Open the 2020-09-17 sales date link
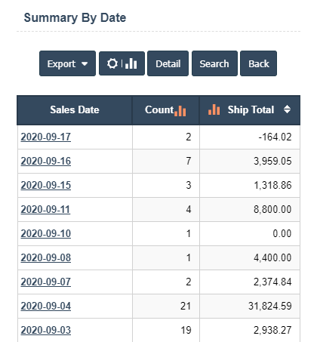 46,137
